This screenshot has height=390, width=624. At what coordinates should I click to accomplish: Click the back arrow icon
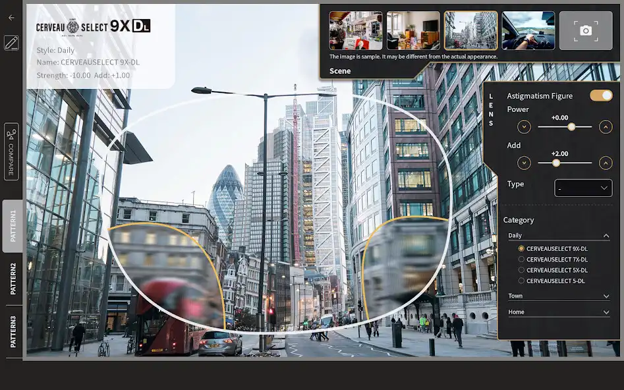point(11,18)
